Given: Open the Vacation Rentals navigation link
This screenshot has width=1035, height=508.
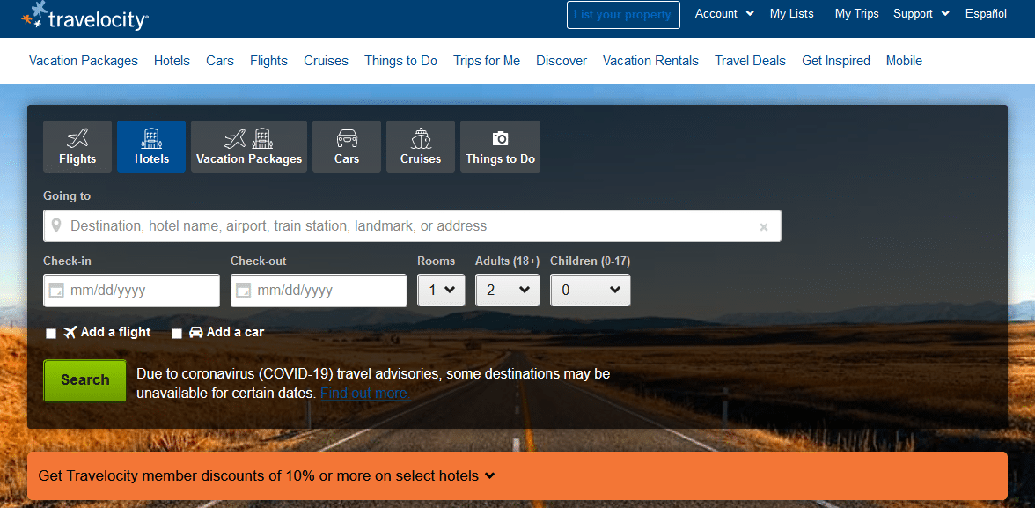Looking at the screenshot, I should [650, 61].
